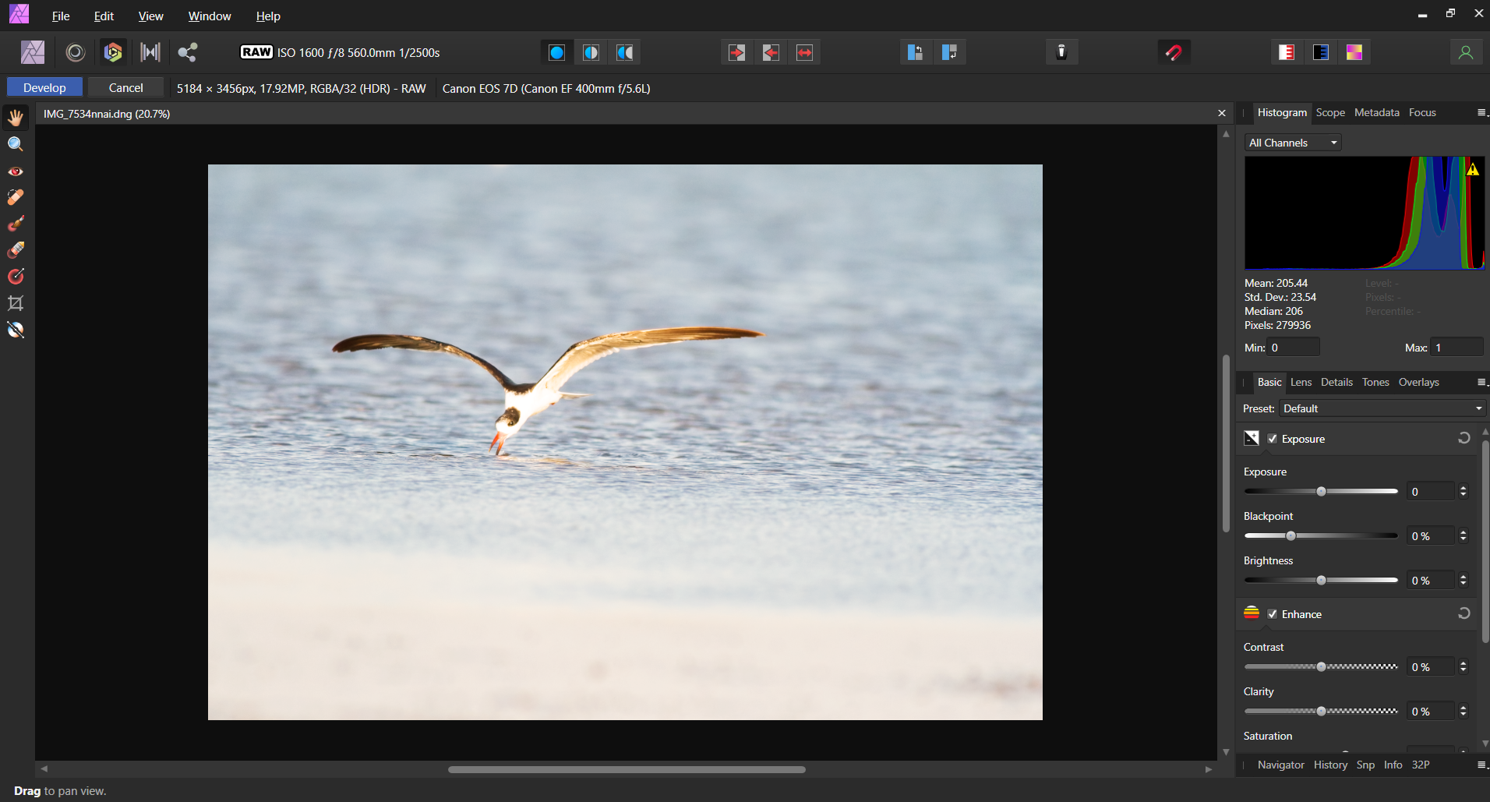Open the Export persona share icon

pyautogui.click(x=187, y=52)
